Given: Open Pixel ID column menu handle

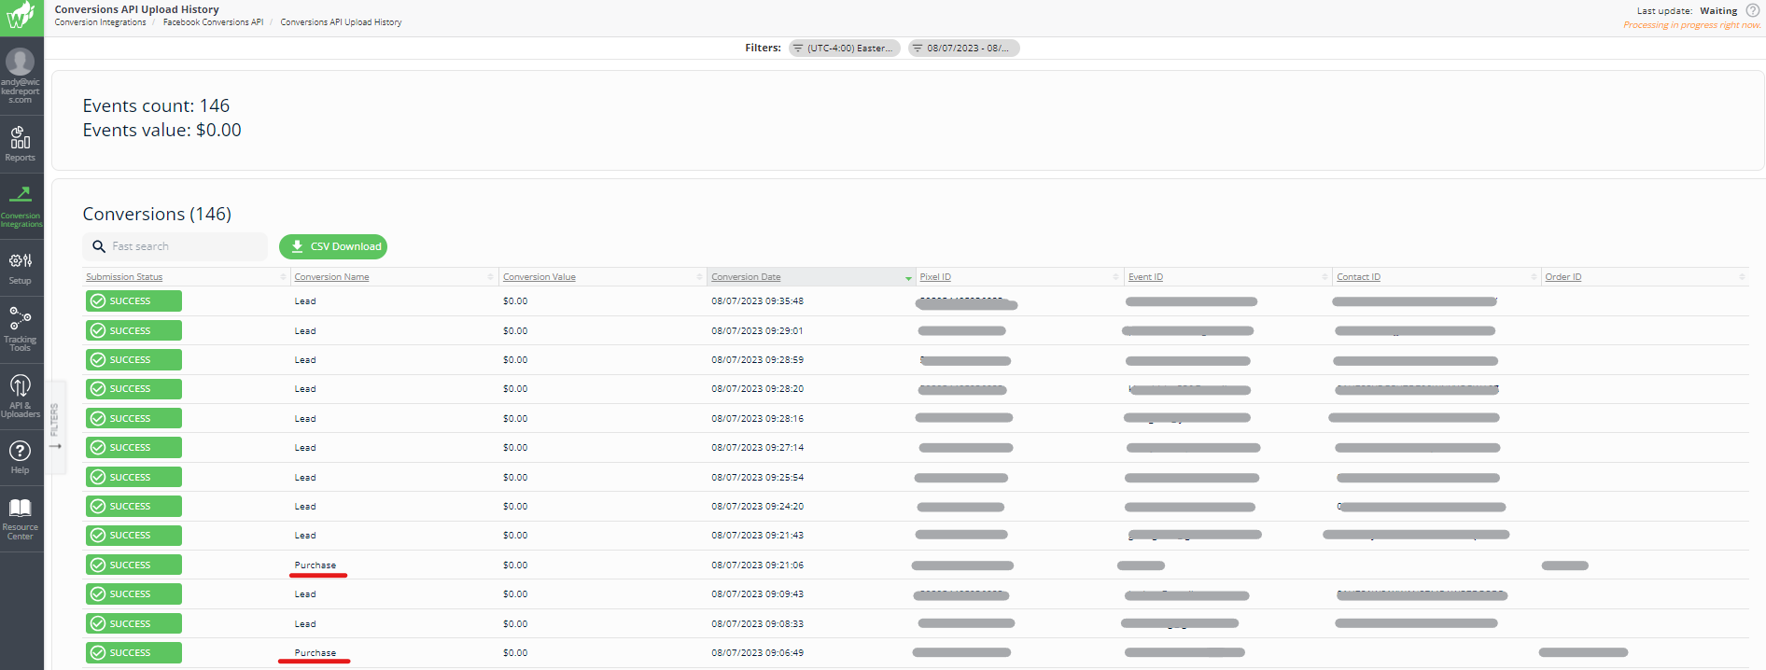Looking at the screenshot, I should click(1116, 277).
